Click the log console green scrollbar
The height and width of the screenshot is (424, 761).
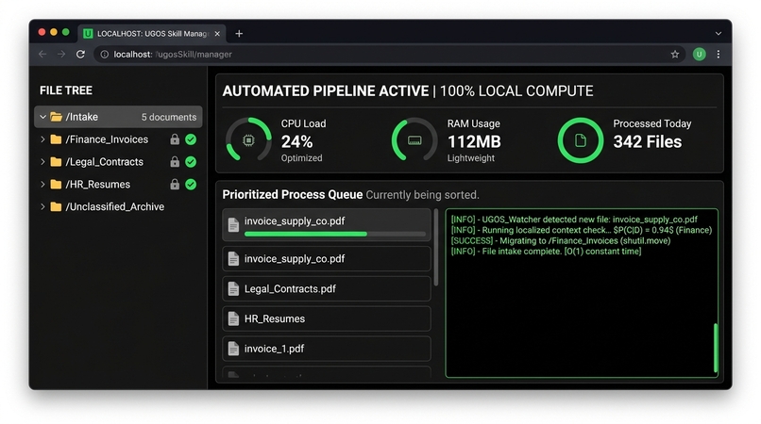click(716, 348)
